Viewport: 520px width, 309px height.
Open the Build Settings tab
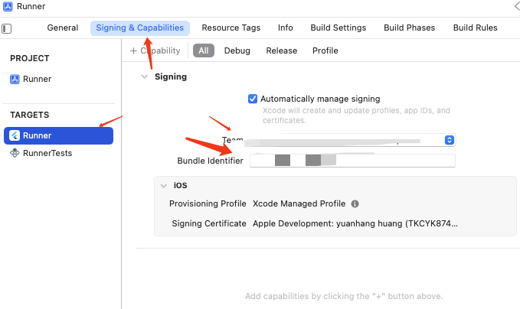coord(338,28)
